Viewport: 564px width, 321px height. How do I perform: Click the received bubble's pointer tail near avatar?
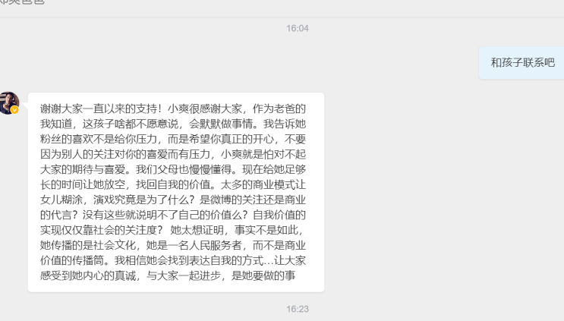coord(25,105)
